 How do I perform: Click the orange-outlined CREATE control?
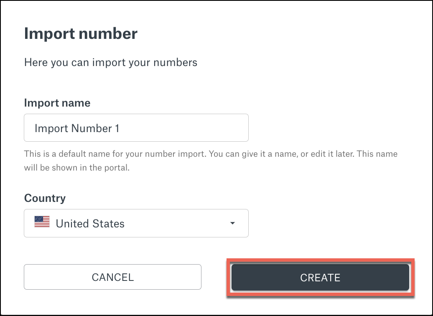click(320, 277)
